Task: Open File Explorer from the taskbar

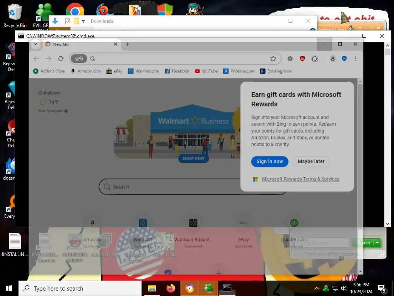Action: [152, 288]
